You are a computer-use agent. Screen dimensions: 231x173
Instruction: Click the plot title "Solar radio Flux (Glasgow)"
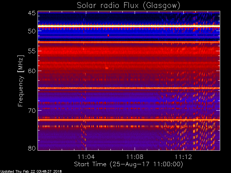[128, 6]
